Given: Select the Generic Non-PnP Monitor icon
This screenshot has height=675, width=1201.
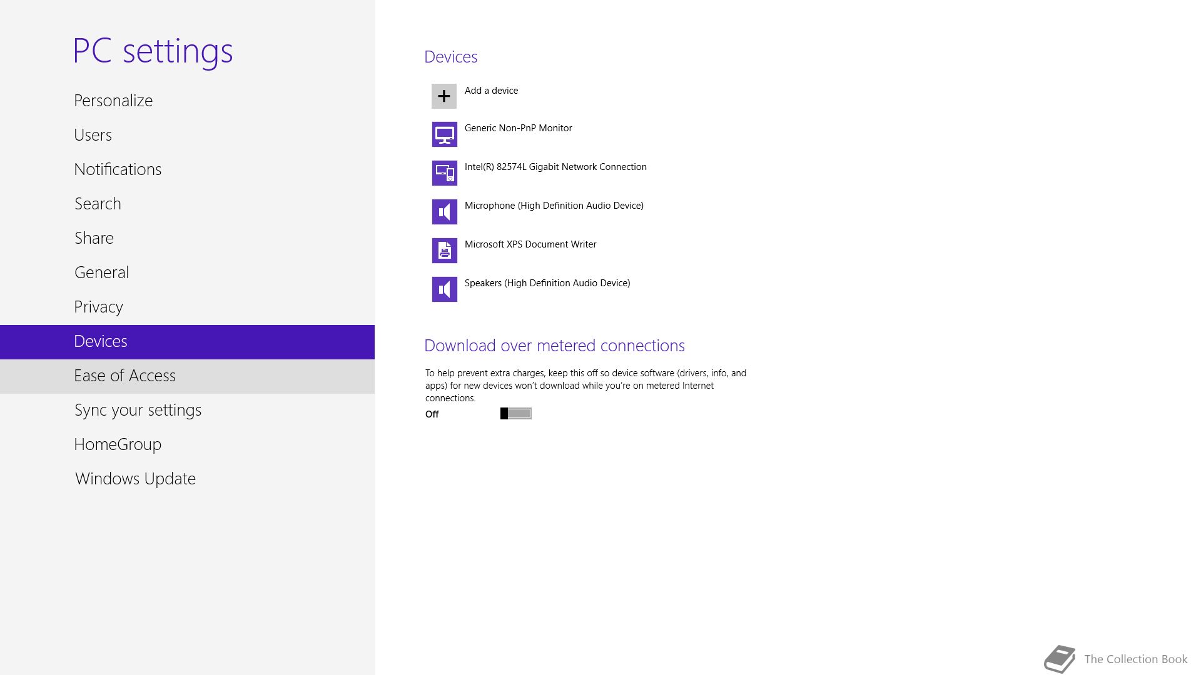Looking at the screenshot, I should [x=444, y=134].
